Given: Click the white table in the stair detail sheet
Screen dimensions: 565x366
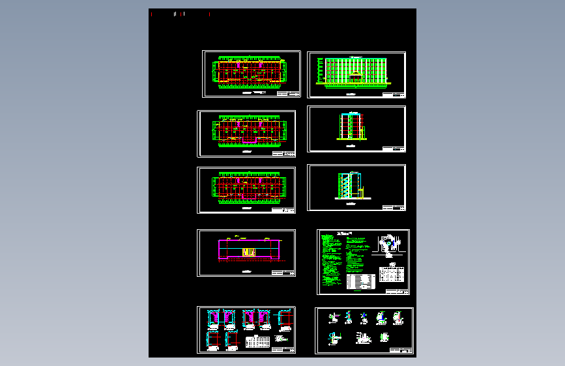Looking at the screenshot, I should pyautogui.click(x=257, y=341).
